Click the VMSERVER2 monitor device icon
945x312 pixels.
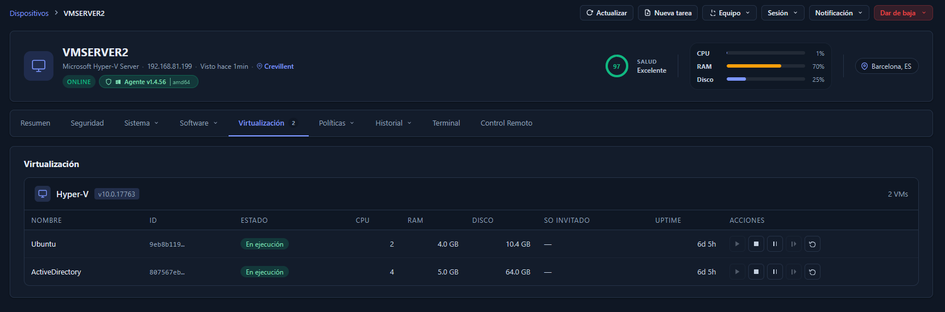coord(39,66)
